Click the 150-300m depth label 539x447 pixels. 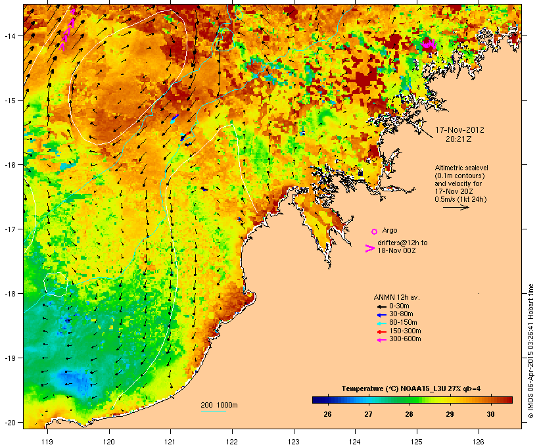405,331
